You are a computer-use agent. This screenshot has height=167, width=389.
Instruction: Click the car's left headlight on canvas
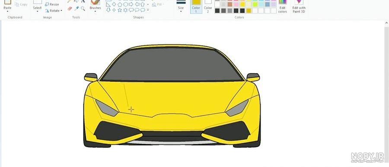[107, 108]
